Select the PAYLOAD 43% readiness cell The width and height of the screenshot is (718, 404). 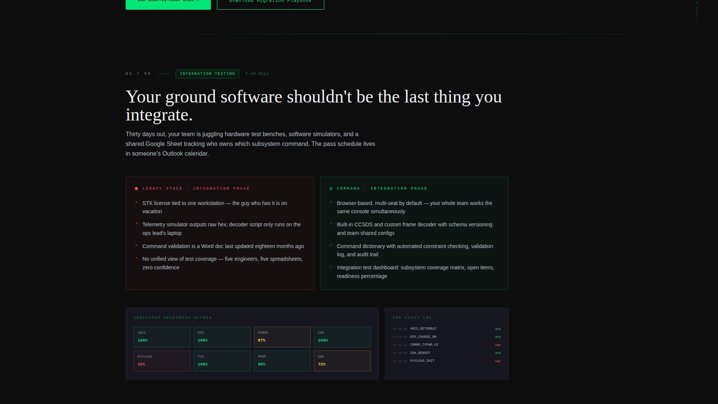162,361
